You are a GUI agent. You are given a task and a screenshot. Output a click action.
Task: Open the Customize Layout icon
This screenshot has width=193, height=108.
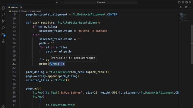point(190,2)
